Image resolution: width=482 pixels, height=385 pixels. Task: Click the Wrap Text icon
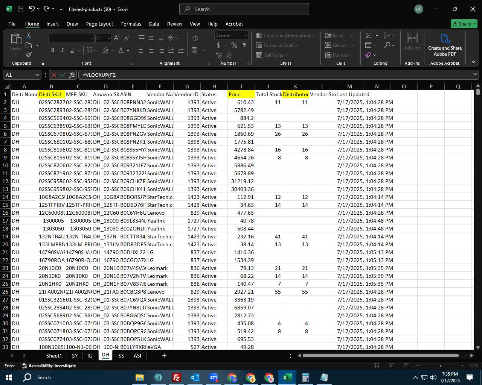pyautogui.click(x=195, y=38)
